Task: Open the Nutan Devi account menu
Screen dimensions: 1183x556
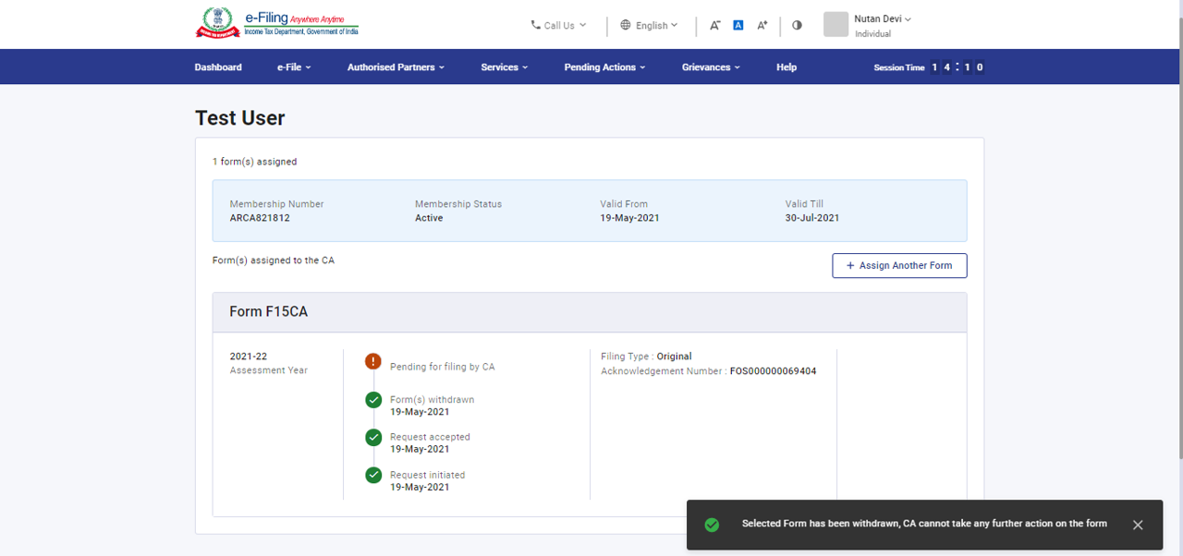Action: click(x=882, y=19)
